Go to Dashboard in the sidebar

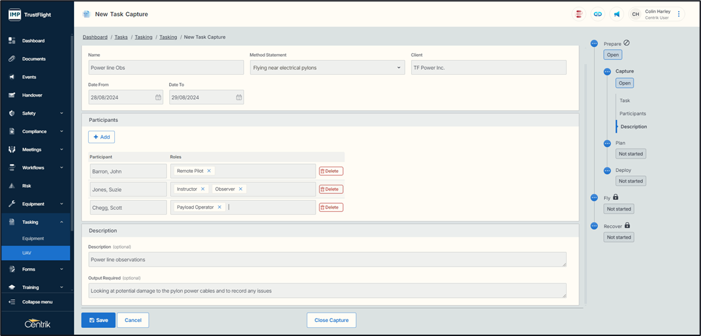pyautogui.click(x=33, y=41)
